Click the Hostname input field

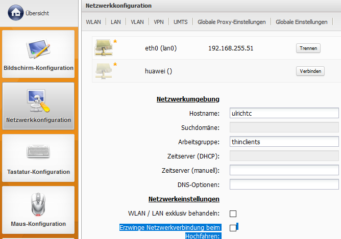point(284,113)
